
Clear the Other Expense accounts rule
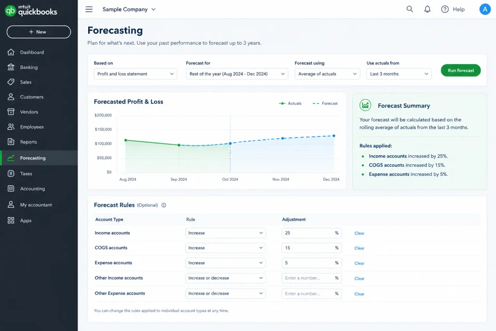pos(359,294)
